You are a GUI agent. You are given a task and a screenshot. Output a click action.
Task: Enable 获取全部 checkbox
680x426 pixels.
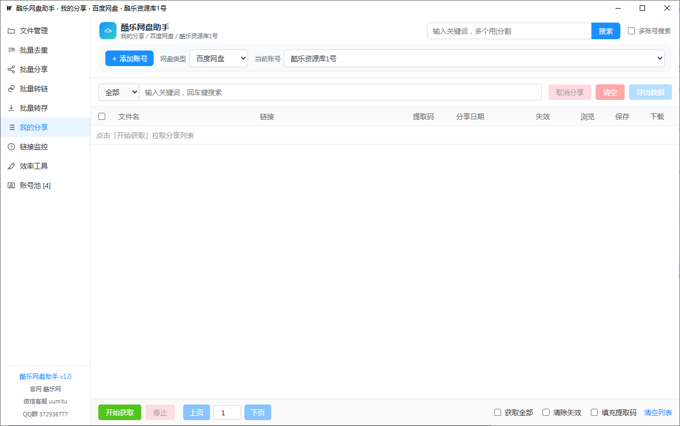click(497, 413)
